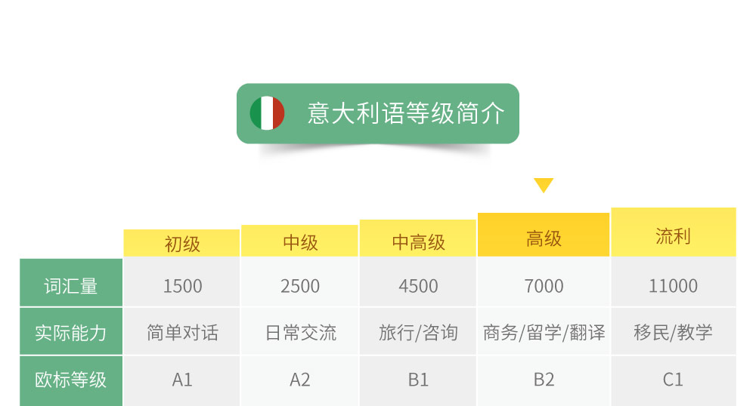Click the yellow triangle marker above 高级
Viewport: 756px width, 406px height.
[x=544, y=185]
